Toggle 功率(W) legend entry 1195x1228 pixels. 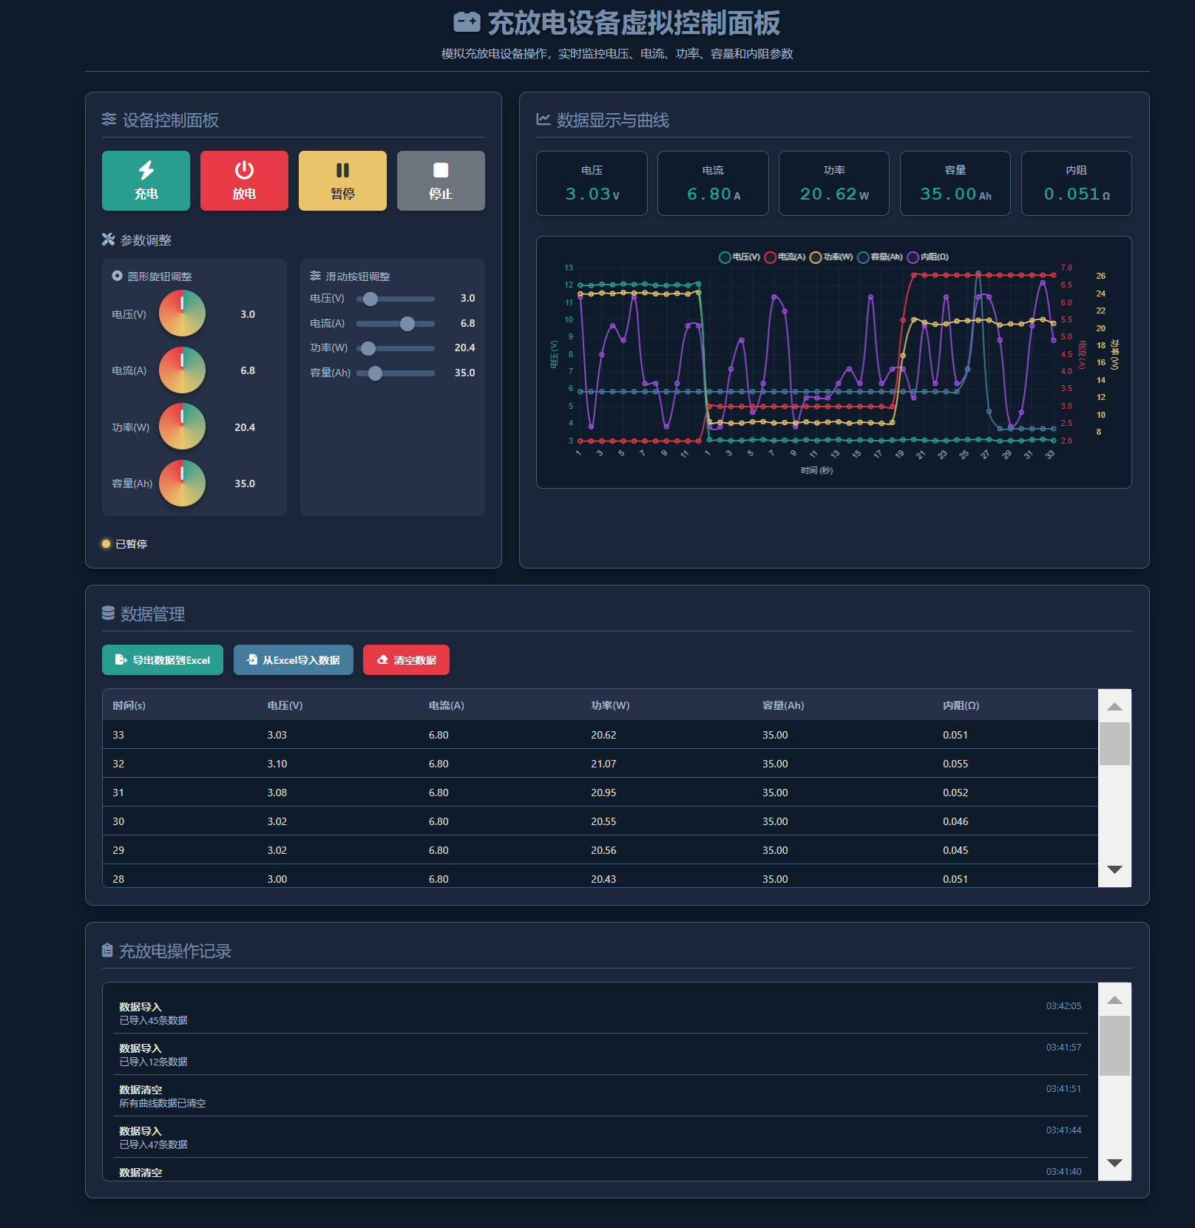pos(831,257)
